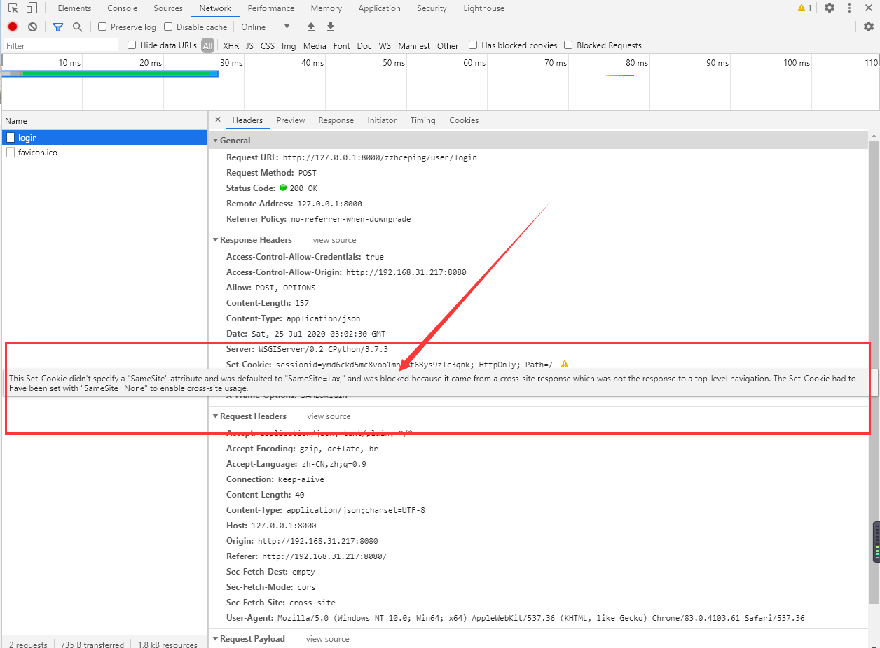
Task: Click the 200 OK status code
Action: pyautogui.click(x=303, y=188)
